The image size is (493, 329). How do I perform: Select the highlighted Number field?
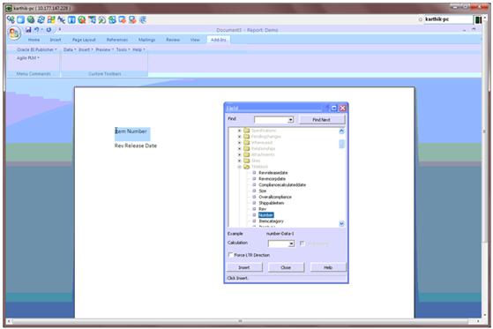pos(266,215)
